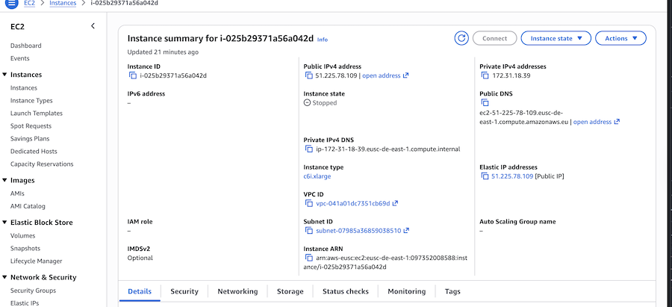Switch to the Security tab
The image size is (672, 307).
[x=184, y=291]
